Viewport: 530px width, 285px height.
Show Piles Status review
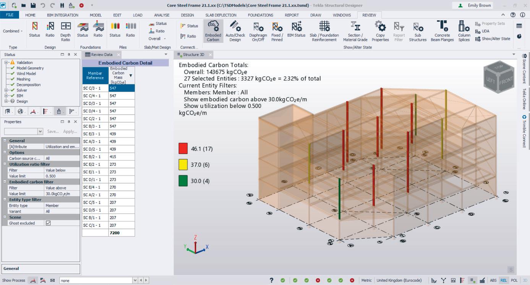pyautogui.click(x=115, y=29)
